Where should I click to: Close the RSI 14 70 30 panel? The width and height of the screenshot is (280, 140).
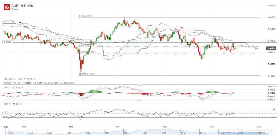pyautogui.click(x=21, y=104)
